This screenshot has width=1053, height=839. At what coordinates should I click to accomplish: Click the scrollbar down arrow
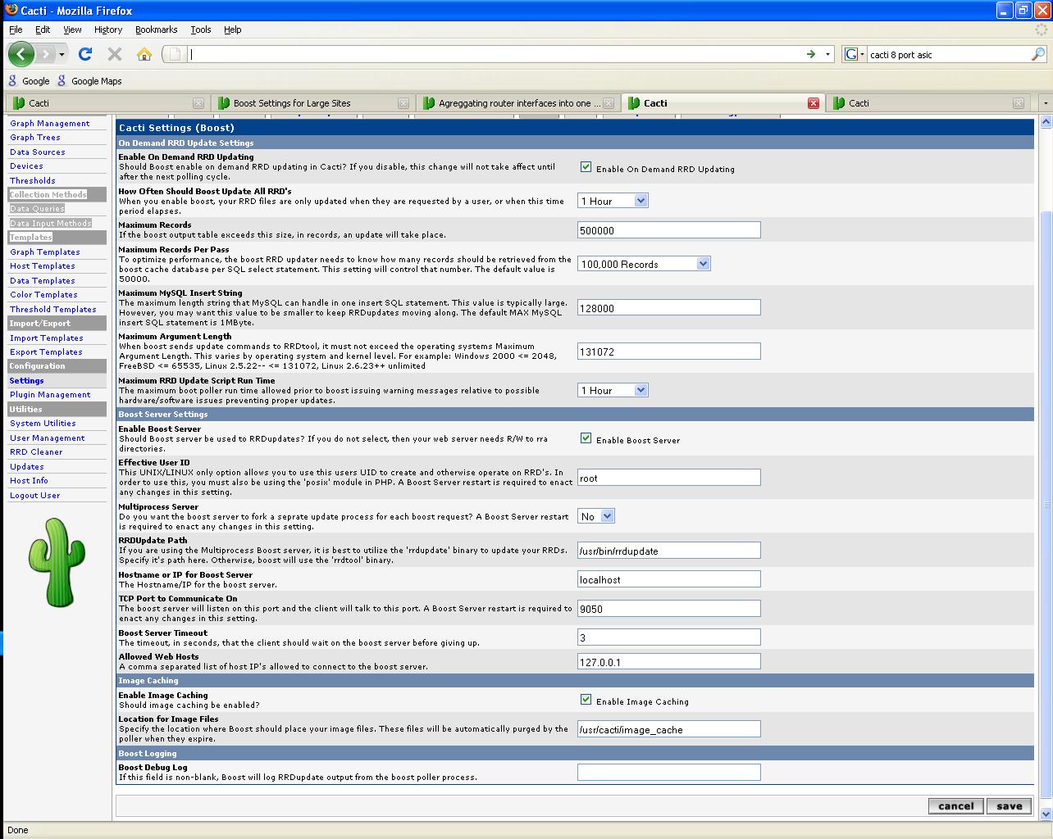pyautogui.click(x=1046, y=814)
